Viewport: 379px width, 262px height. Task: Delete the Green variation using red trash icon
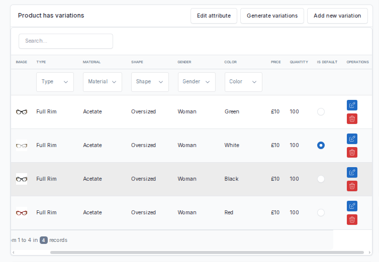(352, 118)
